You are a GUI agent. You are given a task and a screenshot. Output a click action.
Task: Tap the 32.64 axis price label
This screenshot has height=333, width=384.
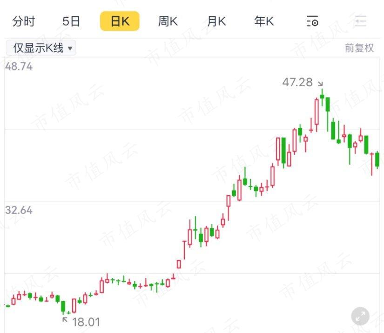(x=19, y=210)
